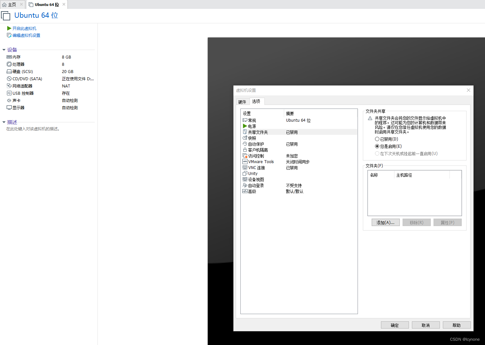This screenshot has height=345, width=485.
Task: Click the NAT network value
Action: click(x=66, y=86)
